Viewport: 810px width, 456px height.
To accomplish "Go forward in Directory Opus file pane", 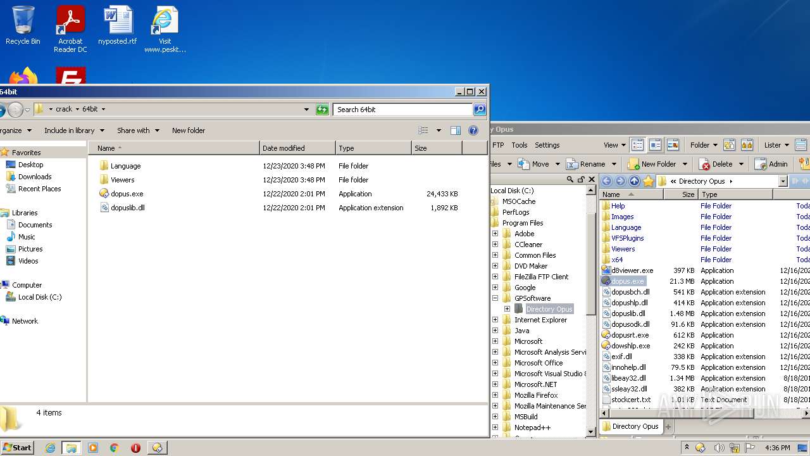I will 620,181.
